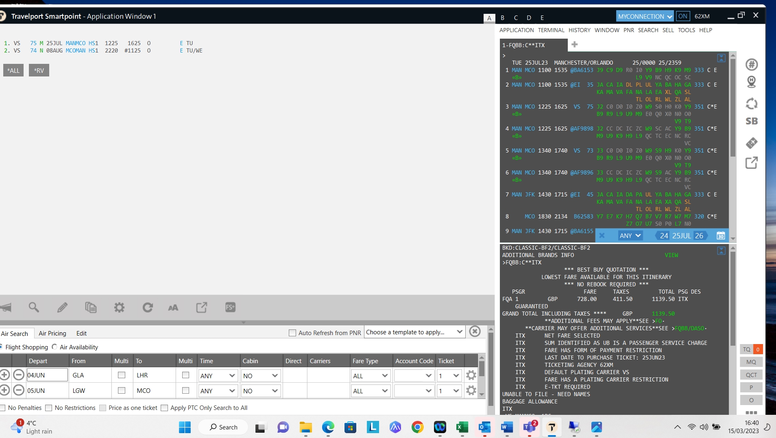
Task: Open calendar icon beside 25JUL date
Action: [x=720, y=236]
